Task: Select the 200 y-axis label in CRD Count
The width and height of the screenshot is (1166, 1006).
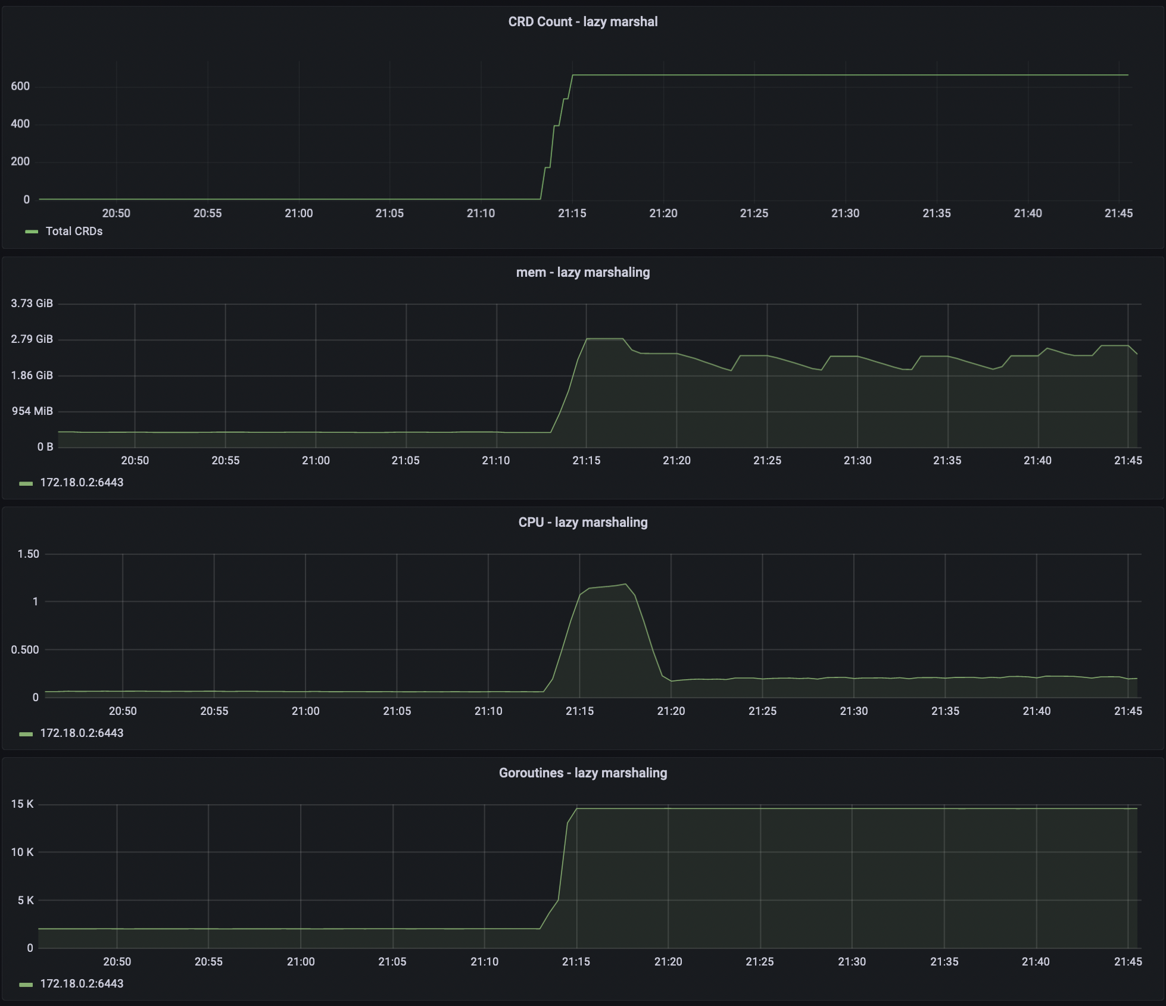Action: click(20, 162)
